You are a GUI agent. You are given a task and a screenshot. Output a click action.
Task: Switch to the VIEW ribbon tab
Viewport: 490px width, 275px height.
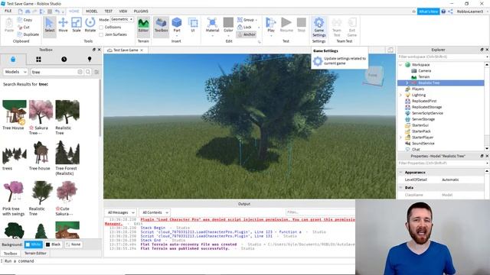pyautogui.click(x=123, y=11)
